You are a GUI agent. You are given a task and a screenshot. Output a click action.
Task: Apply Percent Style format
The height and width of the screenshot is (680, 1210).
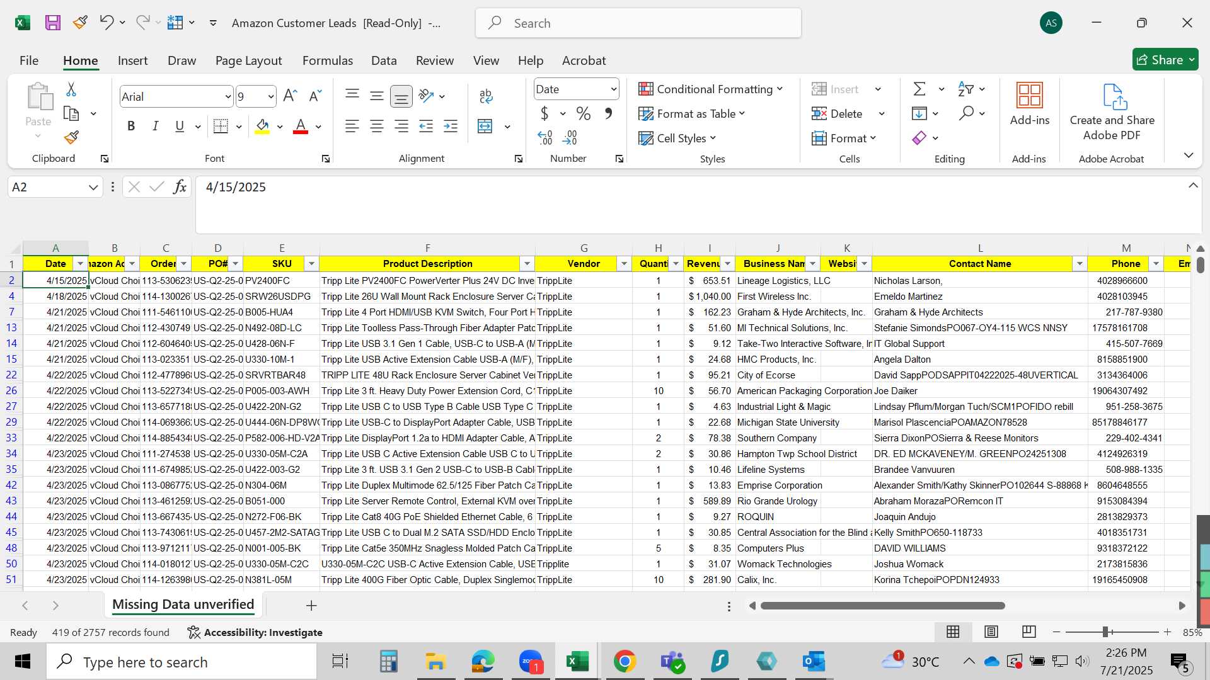pos(584,114)
